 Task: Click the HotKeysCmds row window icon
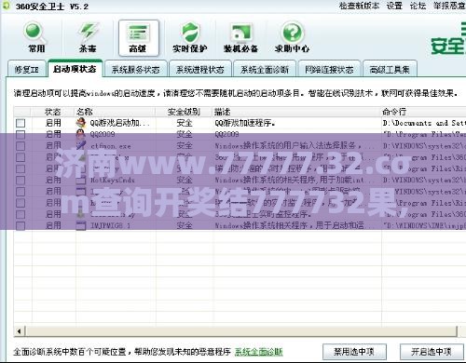81,180
